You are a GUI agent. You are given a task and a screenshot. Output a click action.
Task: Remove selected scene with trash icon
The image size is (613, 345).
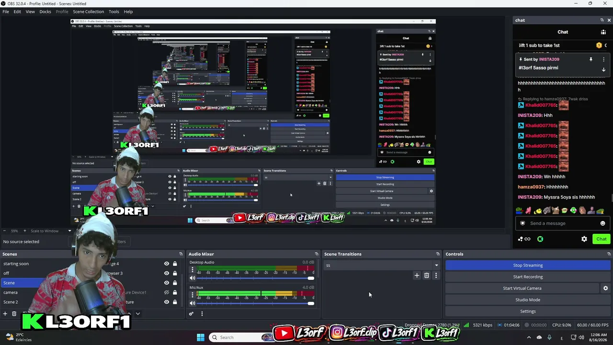tap(14, 314)
